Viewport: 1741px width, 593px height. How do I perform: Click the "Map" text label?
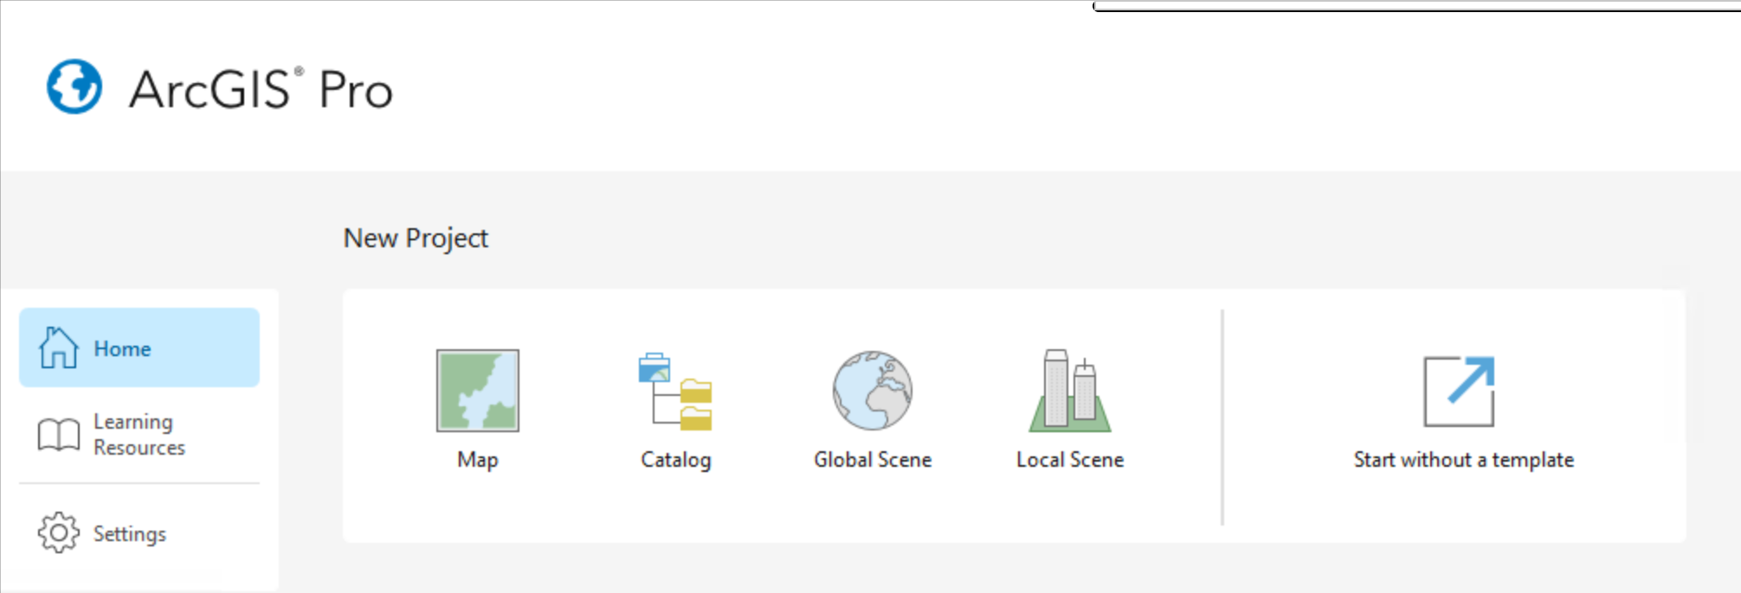[477, 460]
